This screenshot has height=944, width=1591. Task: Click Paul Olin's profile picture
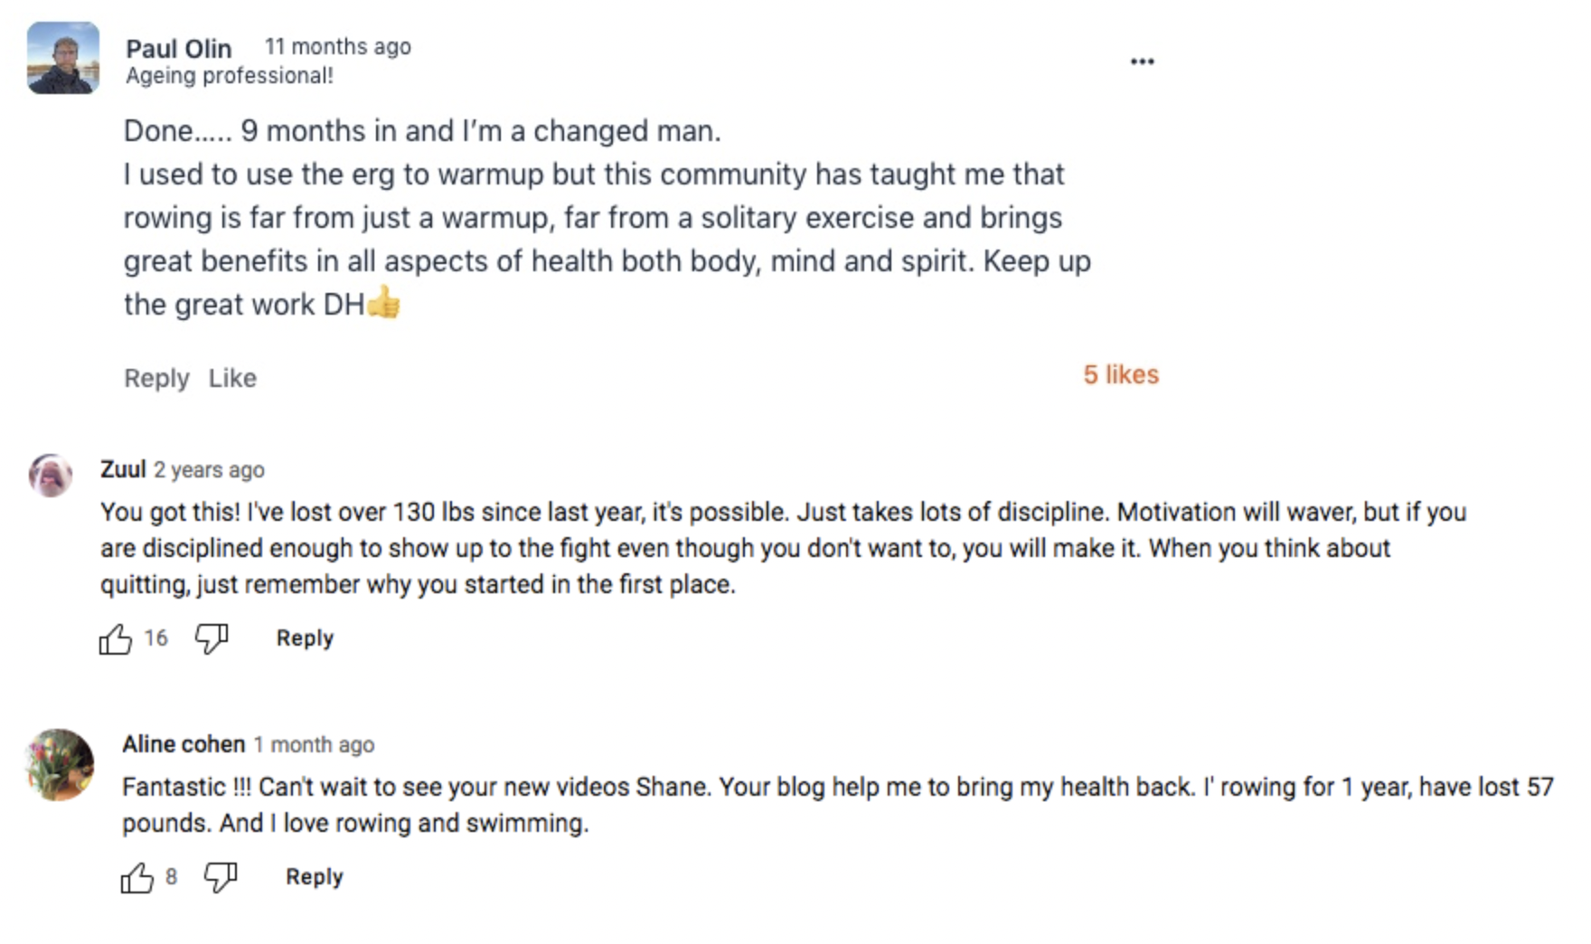pos(63,58)
